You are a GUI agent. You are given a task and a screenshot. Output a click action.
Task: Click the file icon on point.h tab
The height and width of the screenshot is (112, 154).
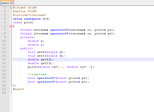coord(1,3)
